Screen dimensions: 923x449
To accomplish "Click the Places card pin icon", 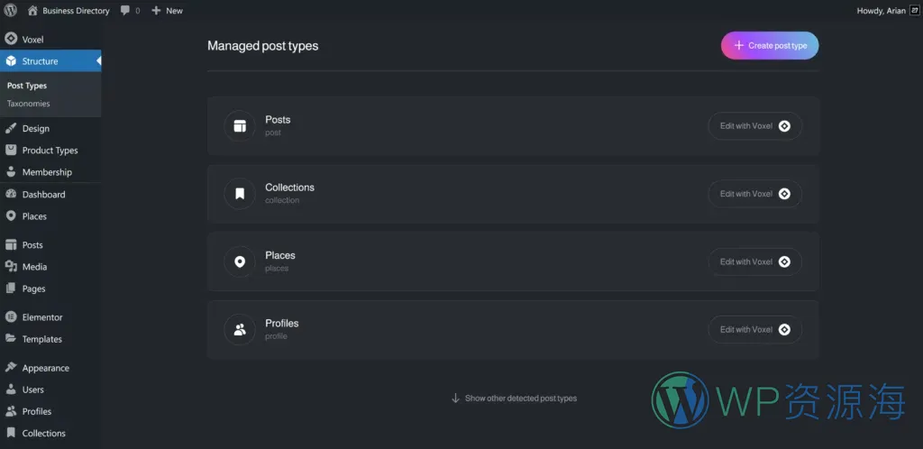I will [240, 261].
